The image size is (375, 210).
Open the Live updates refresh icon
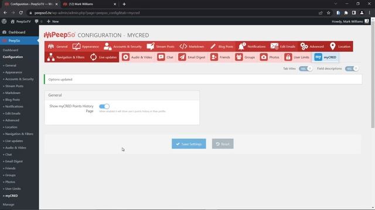coord(93,57)
